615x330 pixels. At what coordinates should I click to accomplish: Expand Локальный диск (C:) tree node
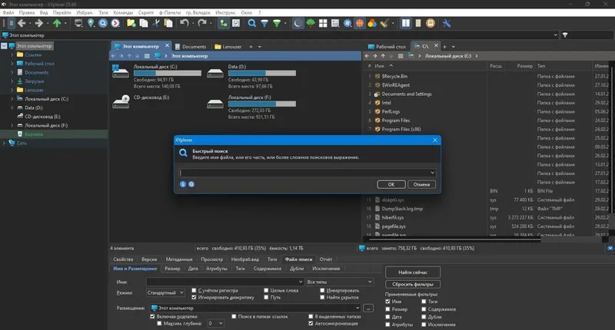(x=12, y=99)
